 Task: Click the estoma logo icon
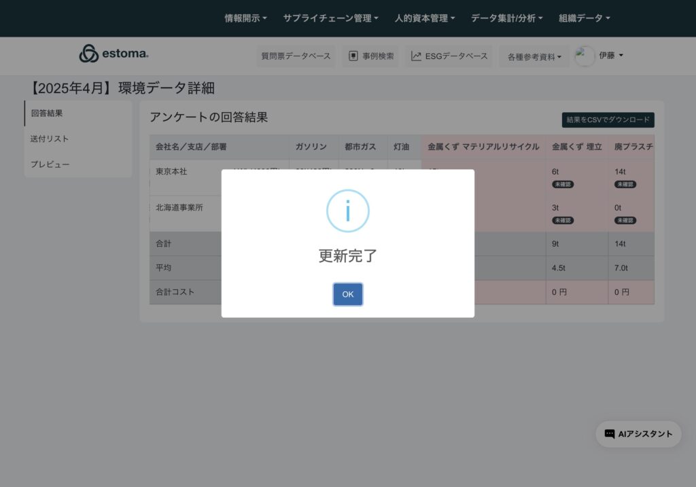click(x=89, y=54)
